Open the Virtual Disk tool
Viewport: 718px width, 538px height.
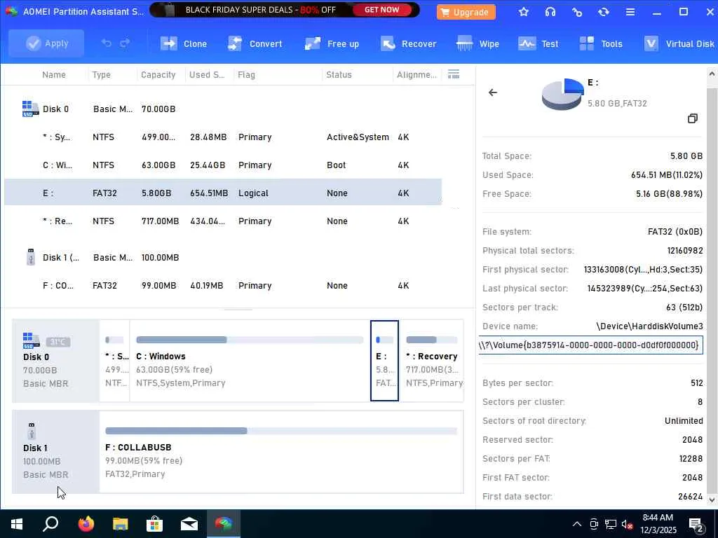[x=679, y=44]
